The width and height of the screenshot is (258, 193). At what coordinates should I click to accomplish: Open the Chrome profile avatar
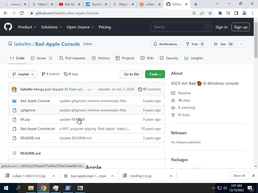pyautogui.click(x=244, y=13)
